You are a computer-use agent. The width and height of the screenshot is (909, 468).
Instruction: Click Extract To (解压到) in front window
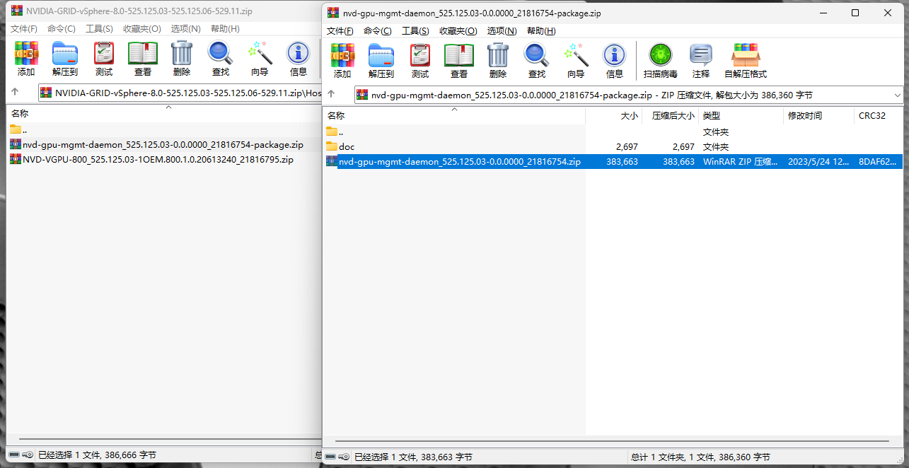381,60
